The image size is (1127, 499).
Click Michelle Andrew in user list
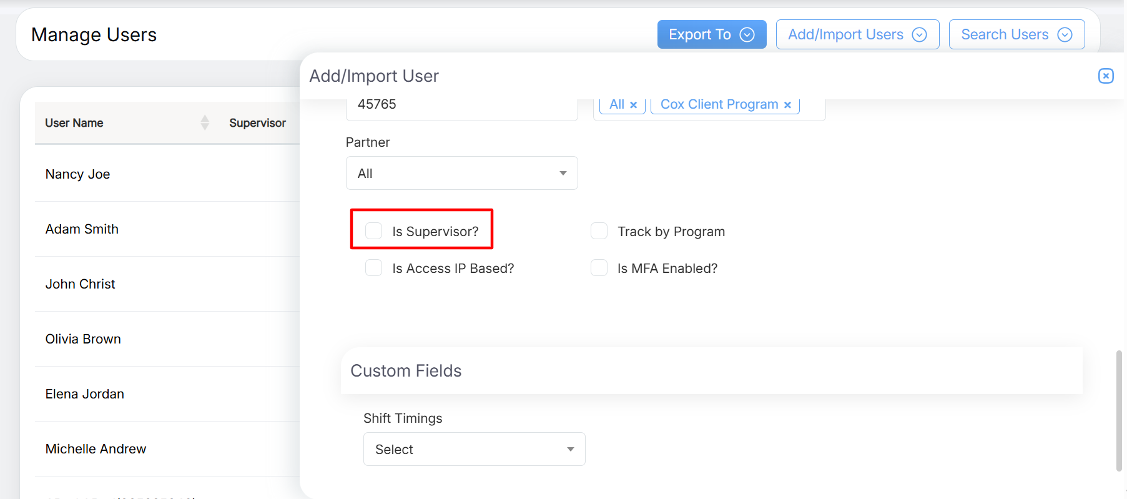[x=96, y=449]
